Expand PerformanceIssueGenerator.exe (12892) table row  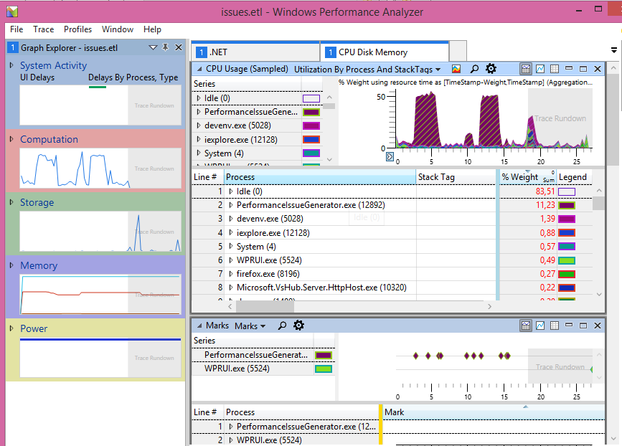(x=230, y=205)
